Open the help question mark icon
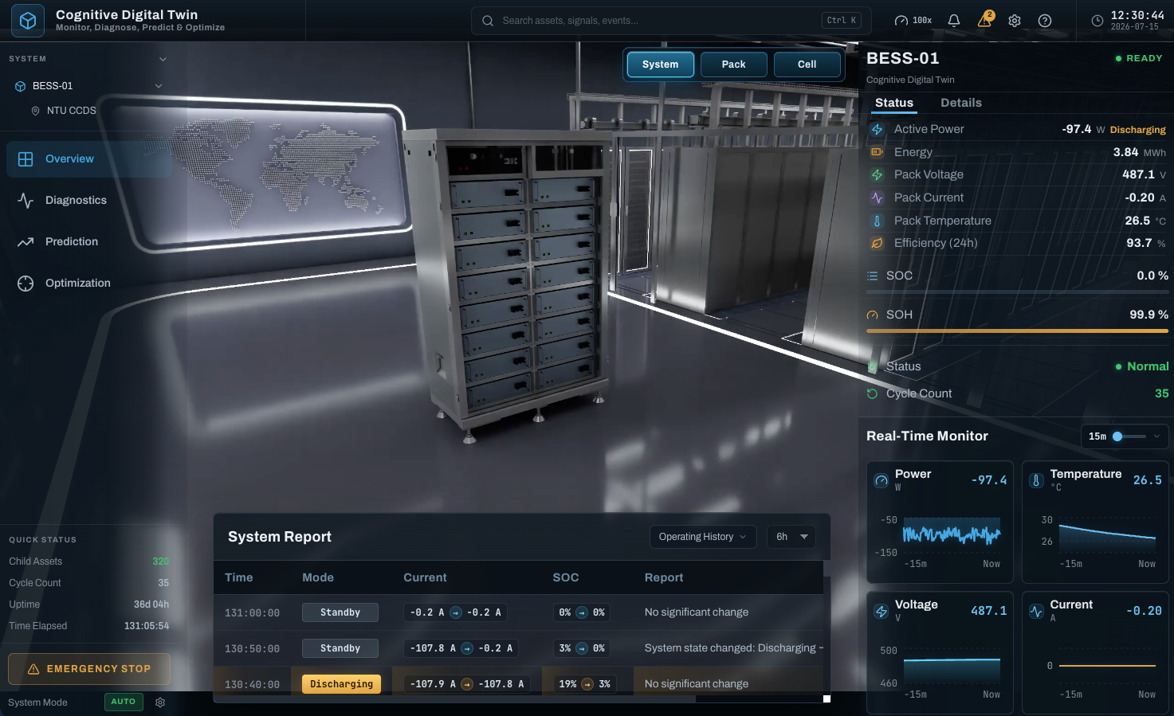The height and width of the screenshot is (716, 1174). (1045, 21)
